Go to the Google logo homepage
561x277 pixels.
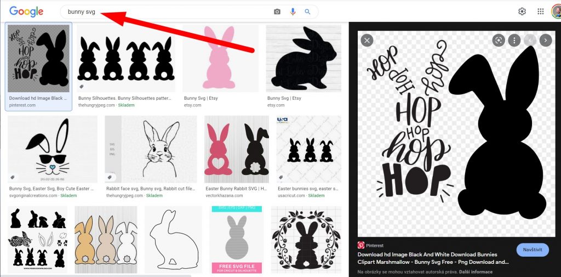pyautogui.click(x=26, y=11)
